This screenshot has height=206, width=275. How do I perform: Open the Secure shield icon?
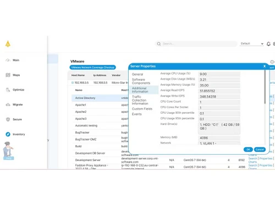tap(8, 119)
